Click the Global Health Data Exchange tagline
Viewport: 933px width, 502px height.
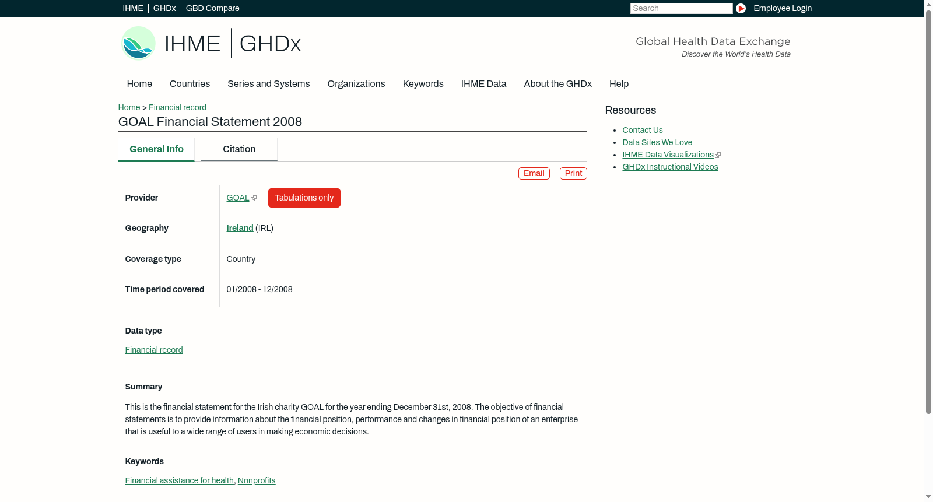[x=713, y=41]
